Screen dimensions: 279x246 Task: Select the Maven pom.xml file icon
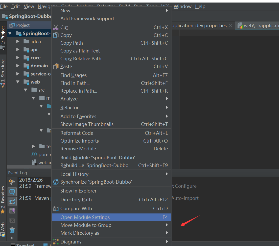34,154
